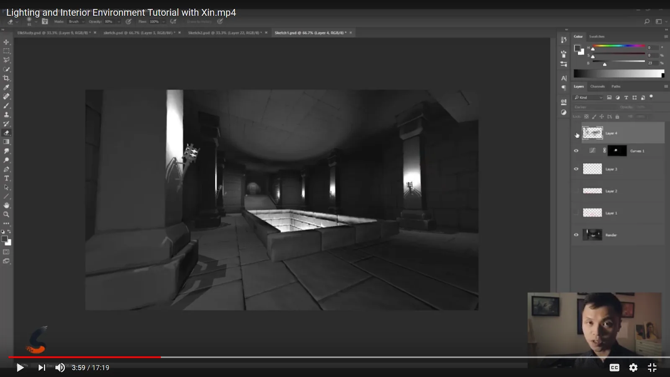Image resolution: width=670 pixels, height=377 pixels.
Task: Open the Kind filter dropdown
Action: pyautogui.click(x=588, y=98)
